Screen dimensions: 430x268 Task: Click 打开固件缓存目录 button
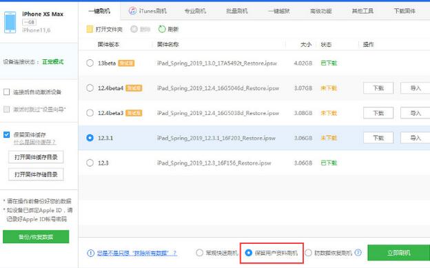tap(36, 157)
